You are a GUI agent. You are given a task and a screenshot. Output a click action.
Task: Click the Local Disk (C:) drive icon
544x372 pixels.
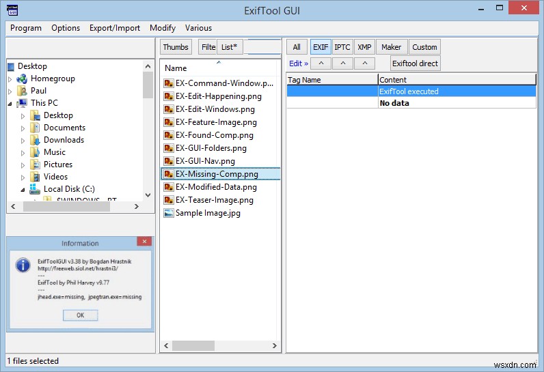click(35, 189)
